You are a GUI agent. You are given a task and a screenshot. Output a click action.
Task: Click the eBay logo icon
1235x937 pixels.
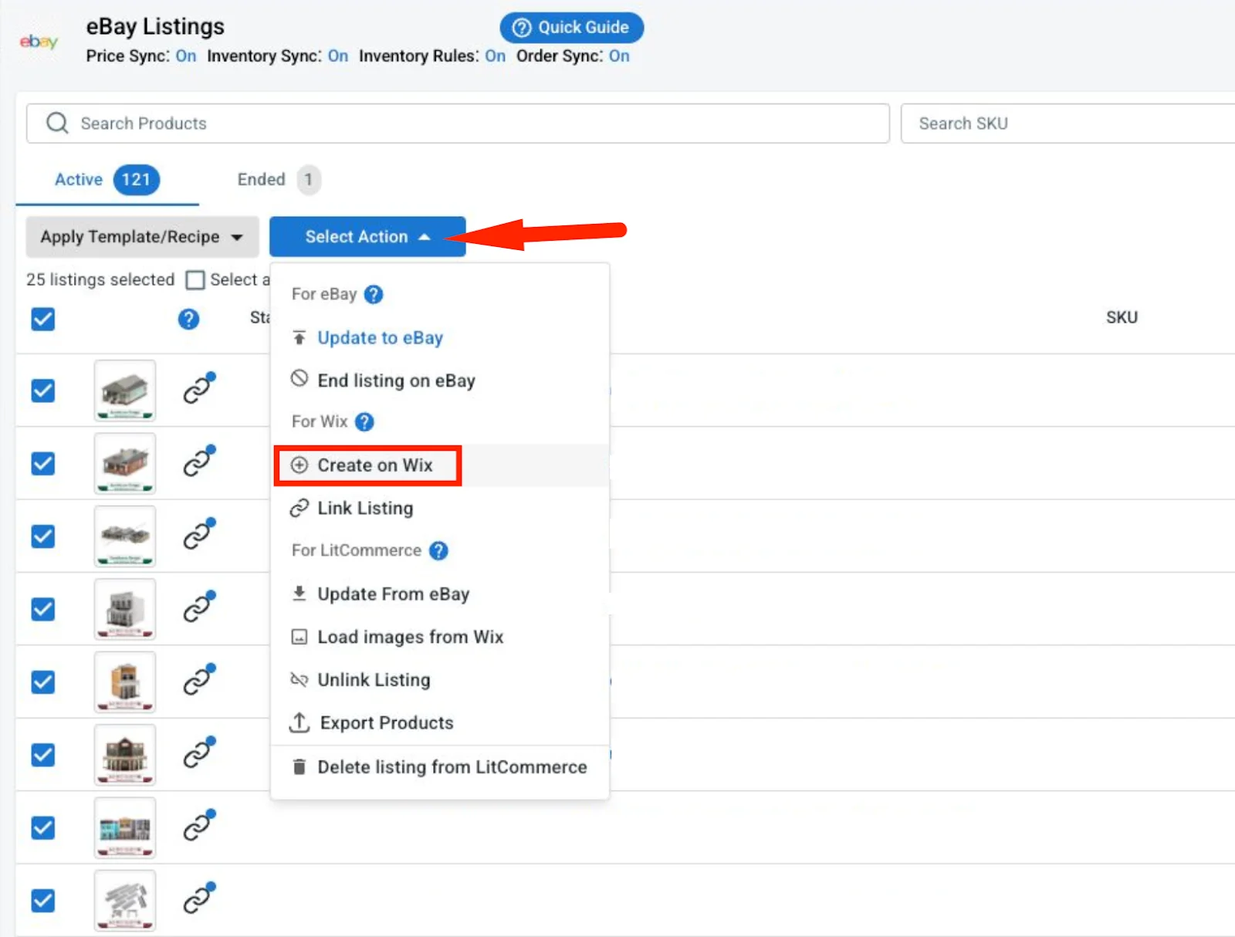38,42
